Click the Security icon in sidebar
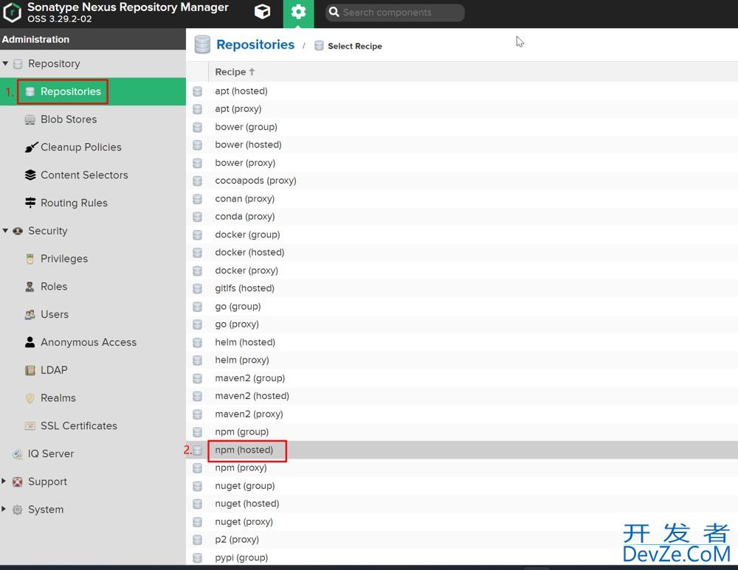 pos(18,231)
